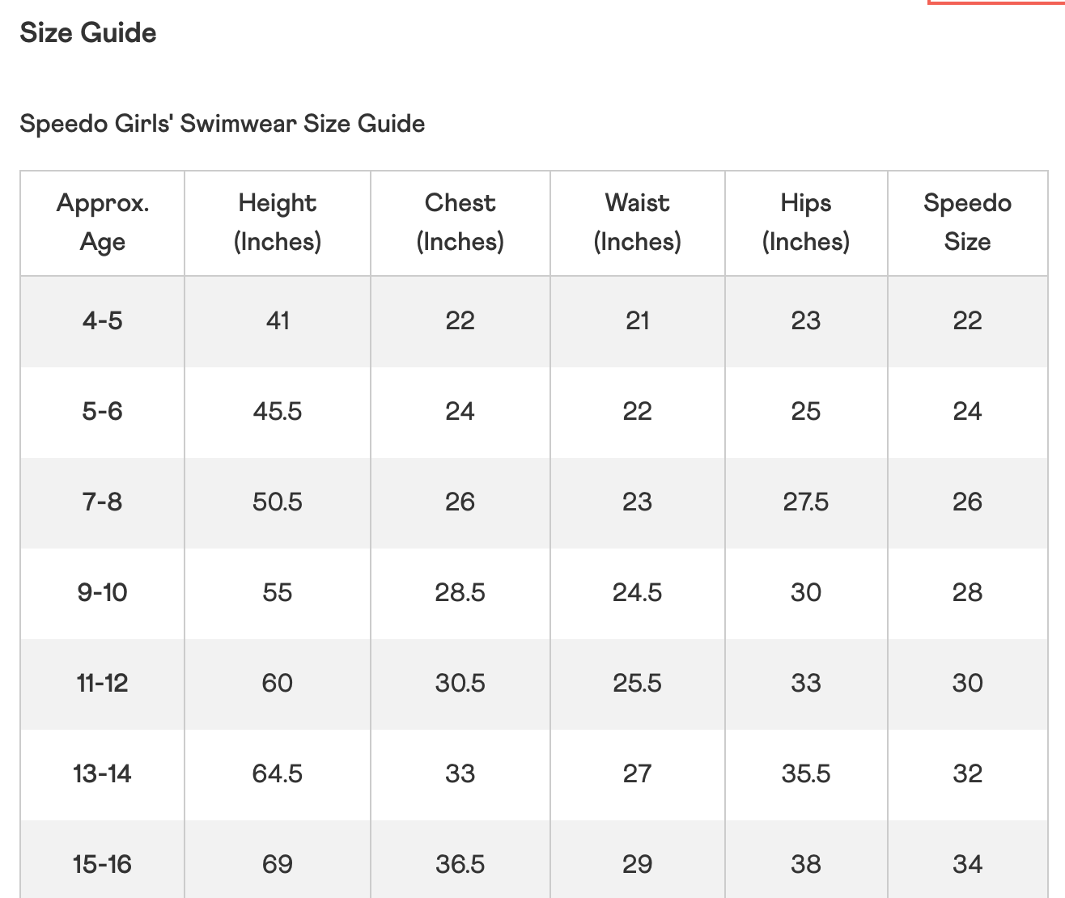Click the 30.5 chest cell

[x=460, y=684]
